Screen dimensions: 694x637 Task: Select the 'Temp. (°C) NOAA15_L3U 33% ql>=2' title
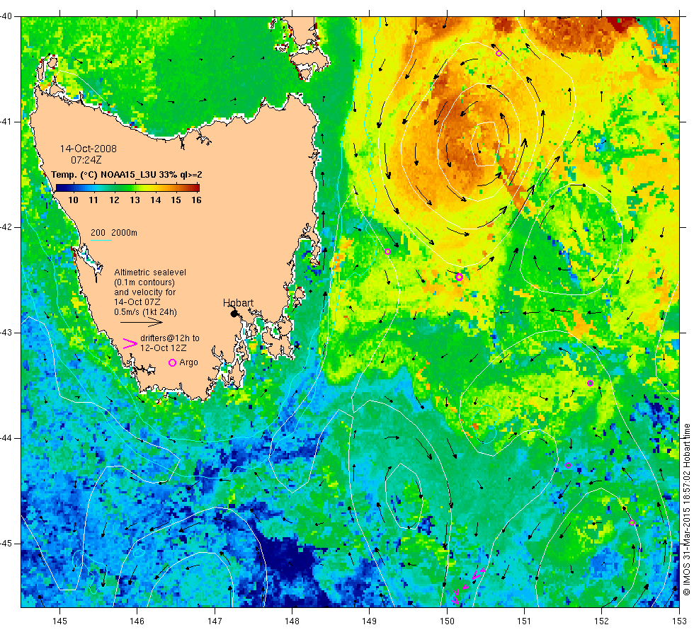coord(127,174)
